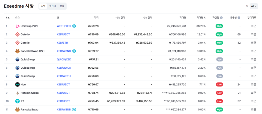Click the info icon beside 유동성 header

(x=239, y=18)
